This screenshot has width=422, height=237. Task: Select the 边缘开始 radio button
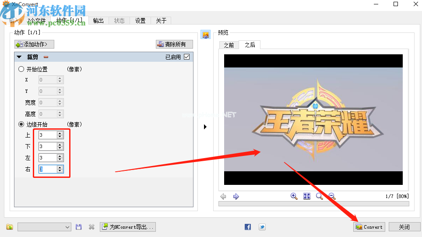tap(21, 124)
